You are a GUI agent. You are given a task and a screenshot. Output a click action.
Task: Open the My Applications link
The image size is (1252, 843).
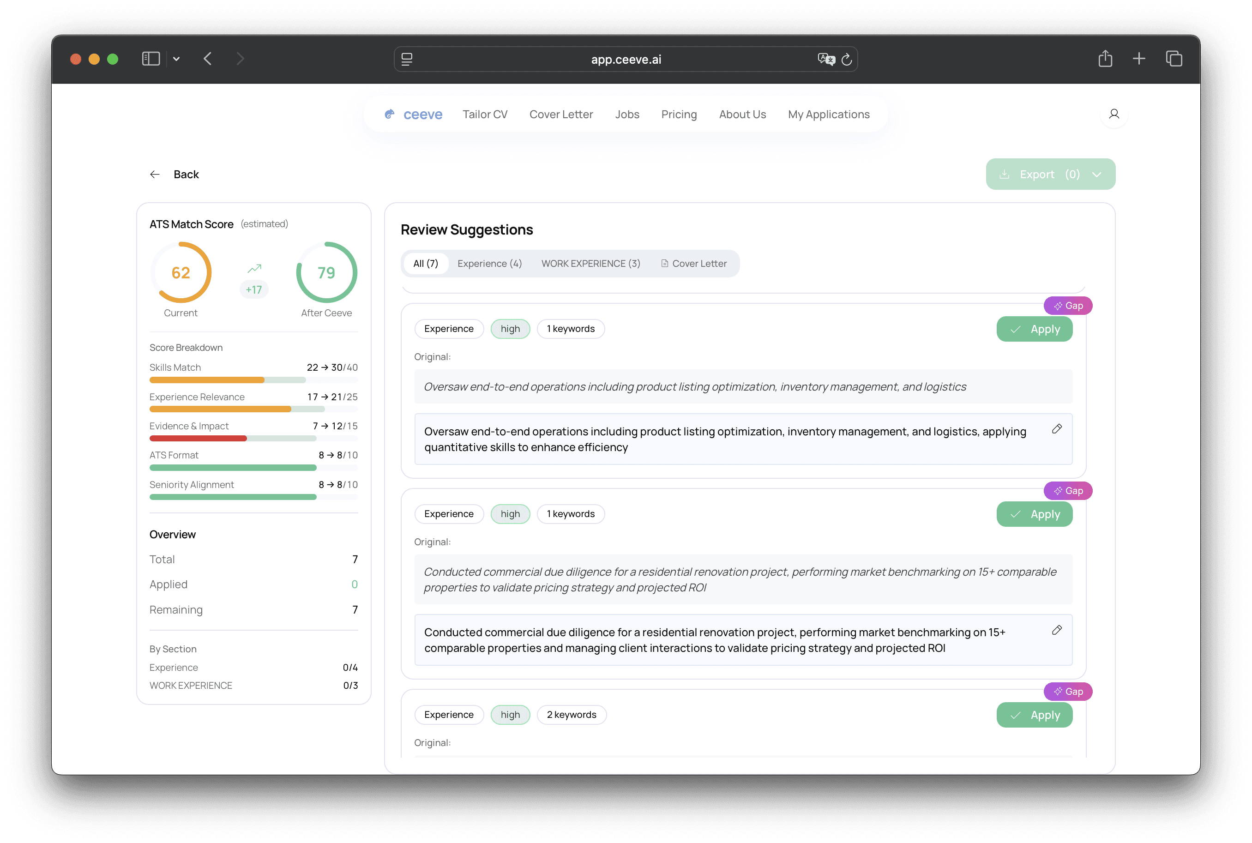click(x=828, y=114)
